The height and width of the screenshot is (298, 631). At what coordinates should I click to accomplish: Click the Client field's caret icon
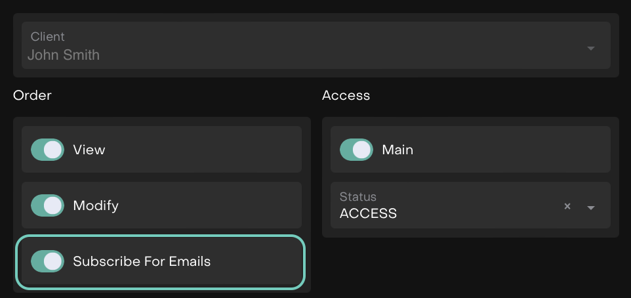[x=591, y=48]
